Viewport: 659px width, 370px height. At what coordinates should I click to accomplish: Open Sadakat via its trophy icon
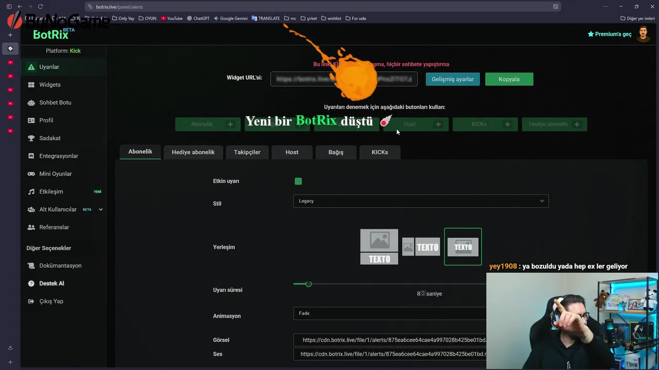point(31,138)
